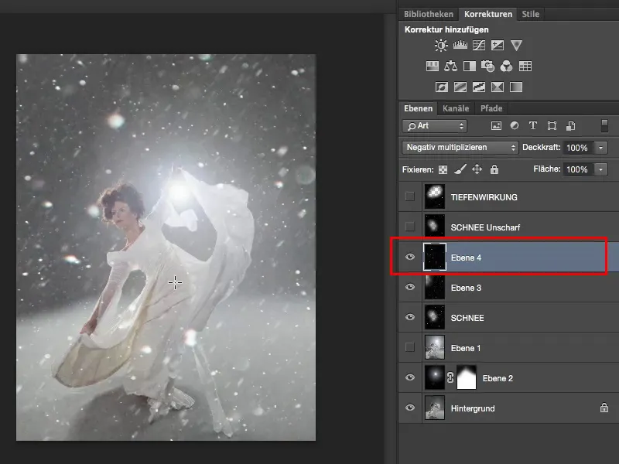619x464 pixels.
Task: Add a Curves adjustment
Action: point(478,45)
